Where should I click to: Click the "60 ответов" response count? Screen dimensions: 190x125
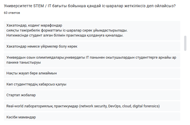(x=12, y=13)
